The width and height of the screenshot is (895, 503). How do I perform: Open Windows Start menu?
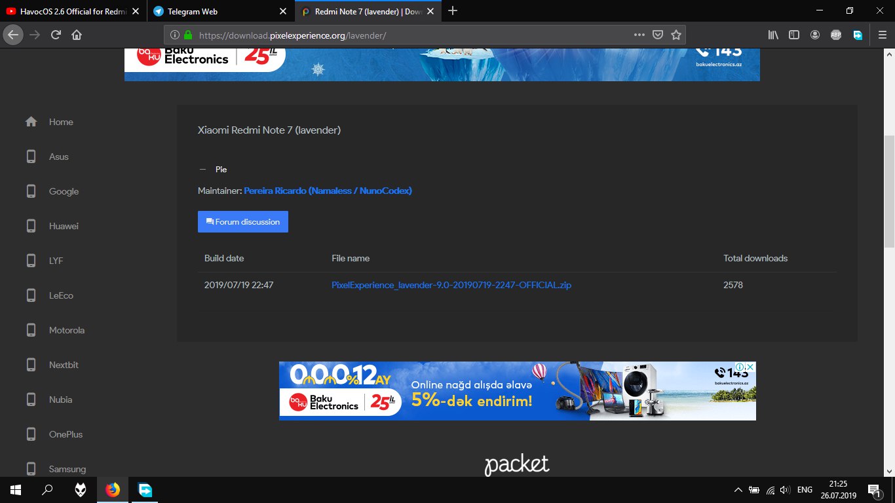[x=15, y=490]
